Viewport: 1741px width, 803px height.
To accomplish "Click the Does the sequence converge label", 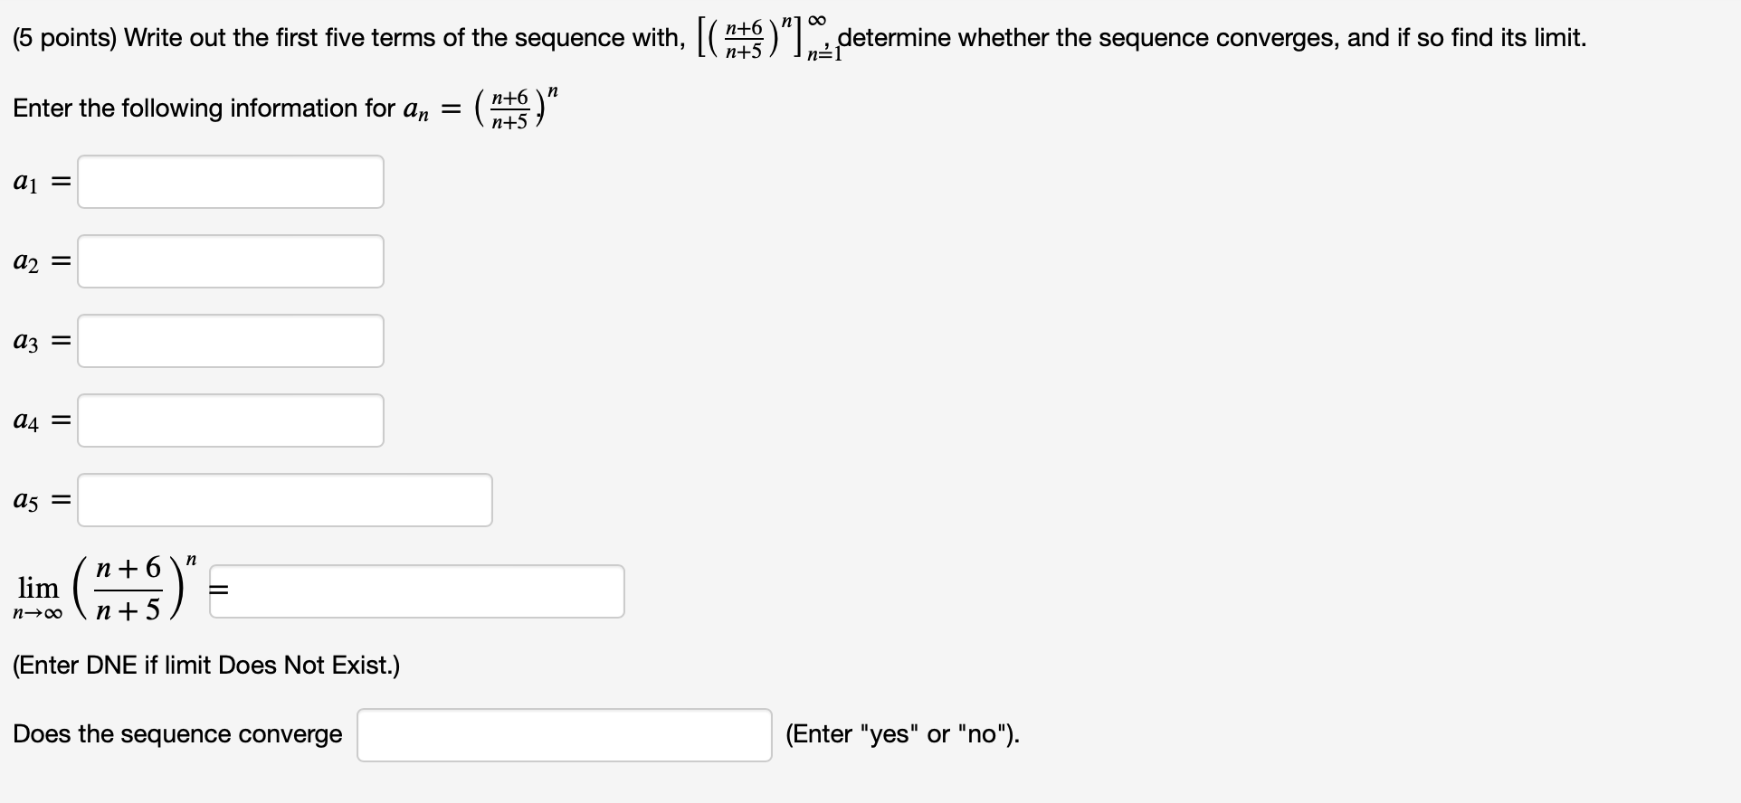I will click(x=176, y=734).
